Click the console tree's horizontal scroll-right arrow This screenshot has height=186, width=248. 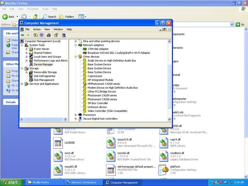click(x=65, y=119)
